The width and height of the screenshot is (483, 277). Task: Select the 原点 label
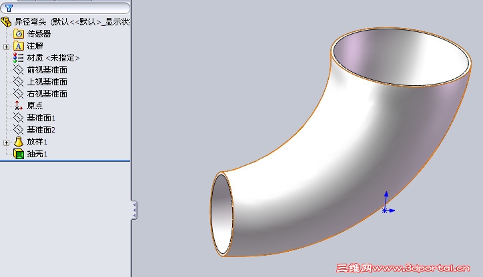point(35,106)
